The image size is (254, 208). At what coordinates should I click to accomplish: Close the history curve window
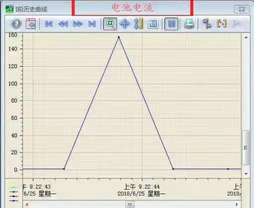[x=242, y=9]
